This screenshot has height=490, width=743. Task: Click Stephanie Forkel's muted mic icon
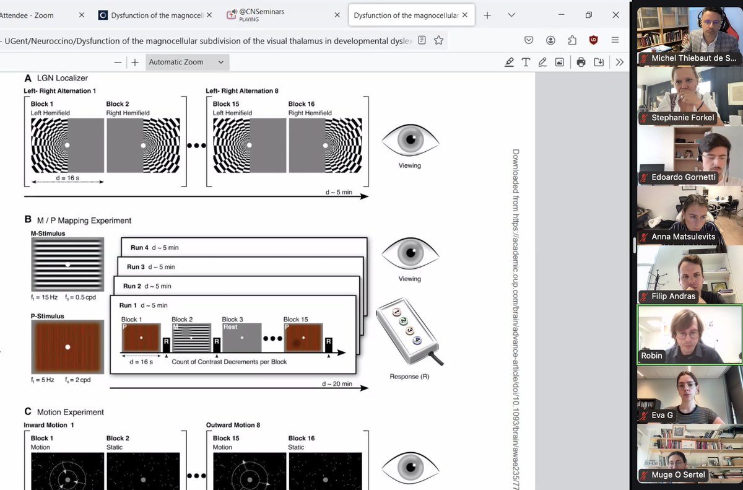645,118
